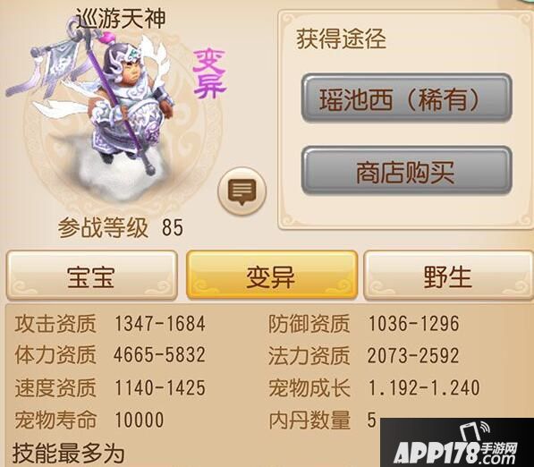This screenshot has width=534, height=467.
Task: Click the 巡游天神 pet name text
Action: (121, 19)
